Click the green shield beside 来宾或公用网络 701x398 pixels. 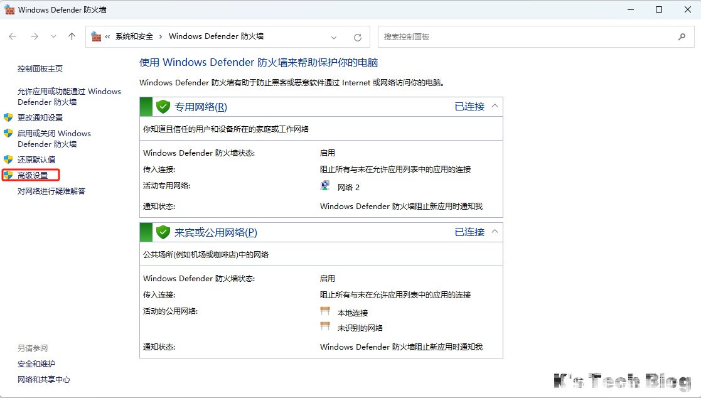(163, 232)
